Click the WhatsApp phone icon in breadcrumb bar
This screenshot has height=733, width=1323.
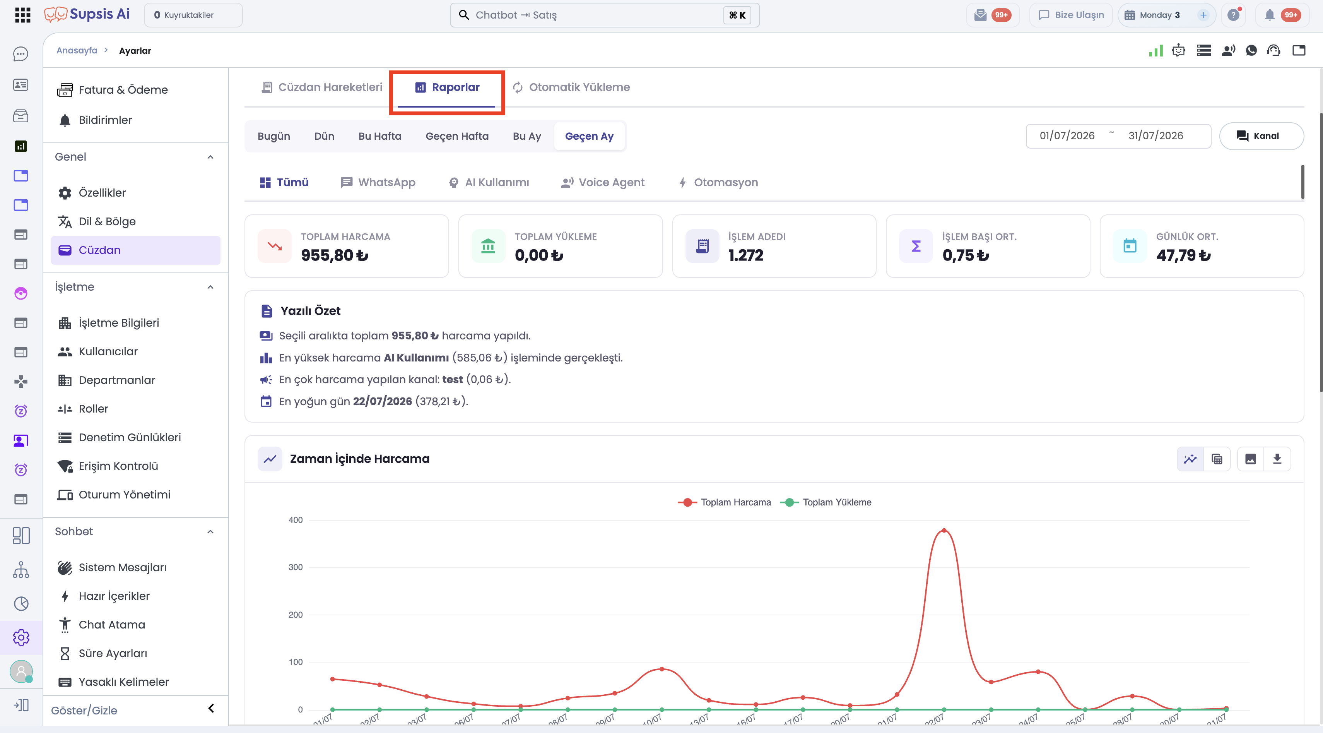pyautogui.click(x=1251, y=50)
